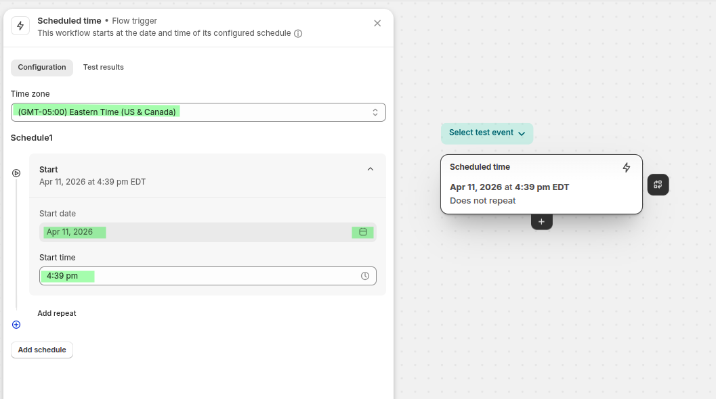The height and width of the screenshot is (399, 716).
Task: Click the dark swap icon beside the node
Action: [x=658, y=185]
